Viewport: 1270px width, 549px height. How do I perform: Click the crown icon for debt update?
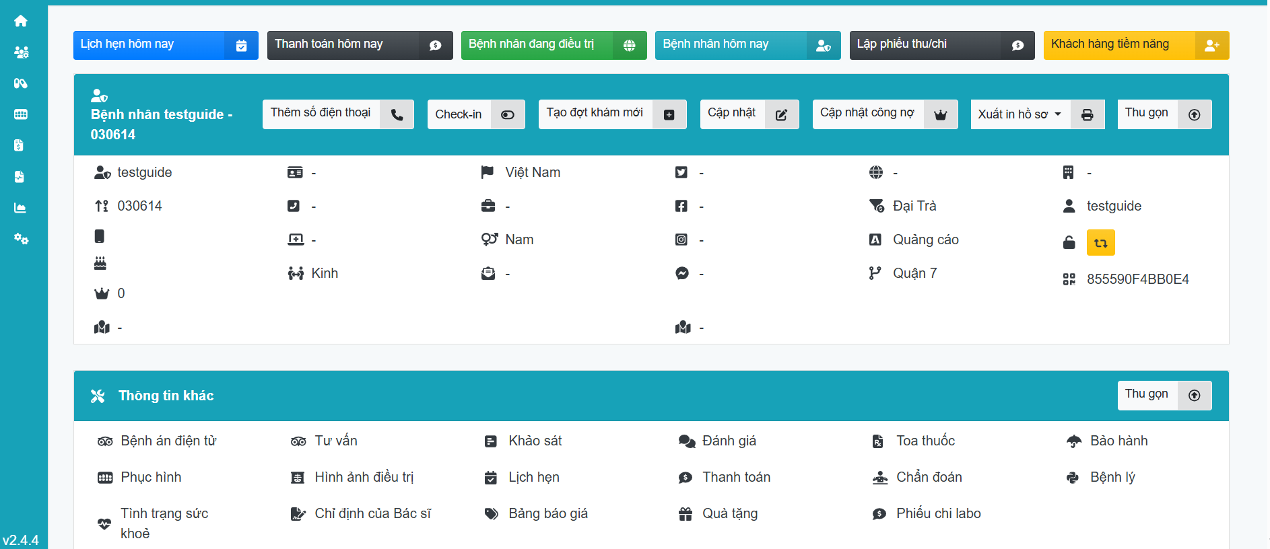tap(940, 115)
